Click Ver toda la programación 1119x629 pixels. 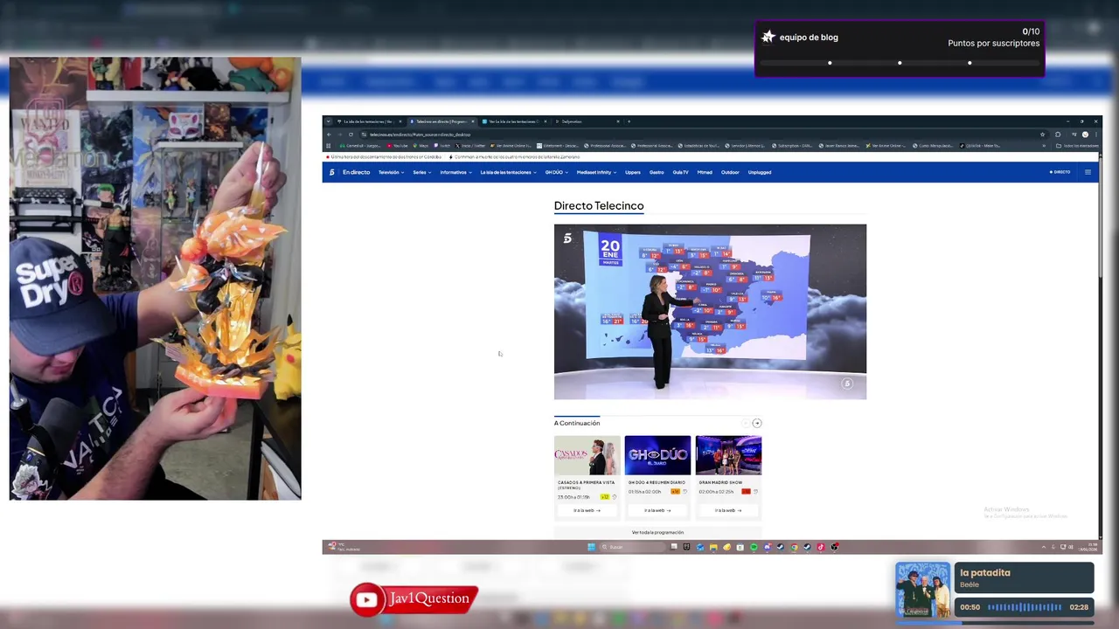657,532
